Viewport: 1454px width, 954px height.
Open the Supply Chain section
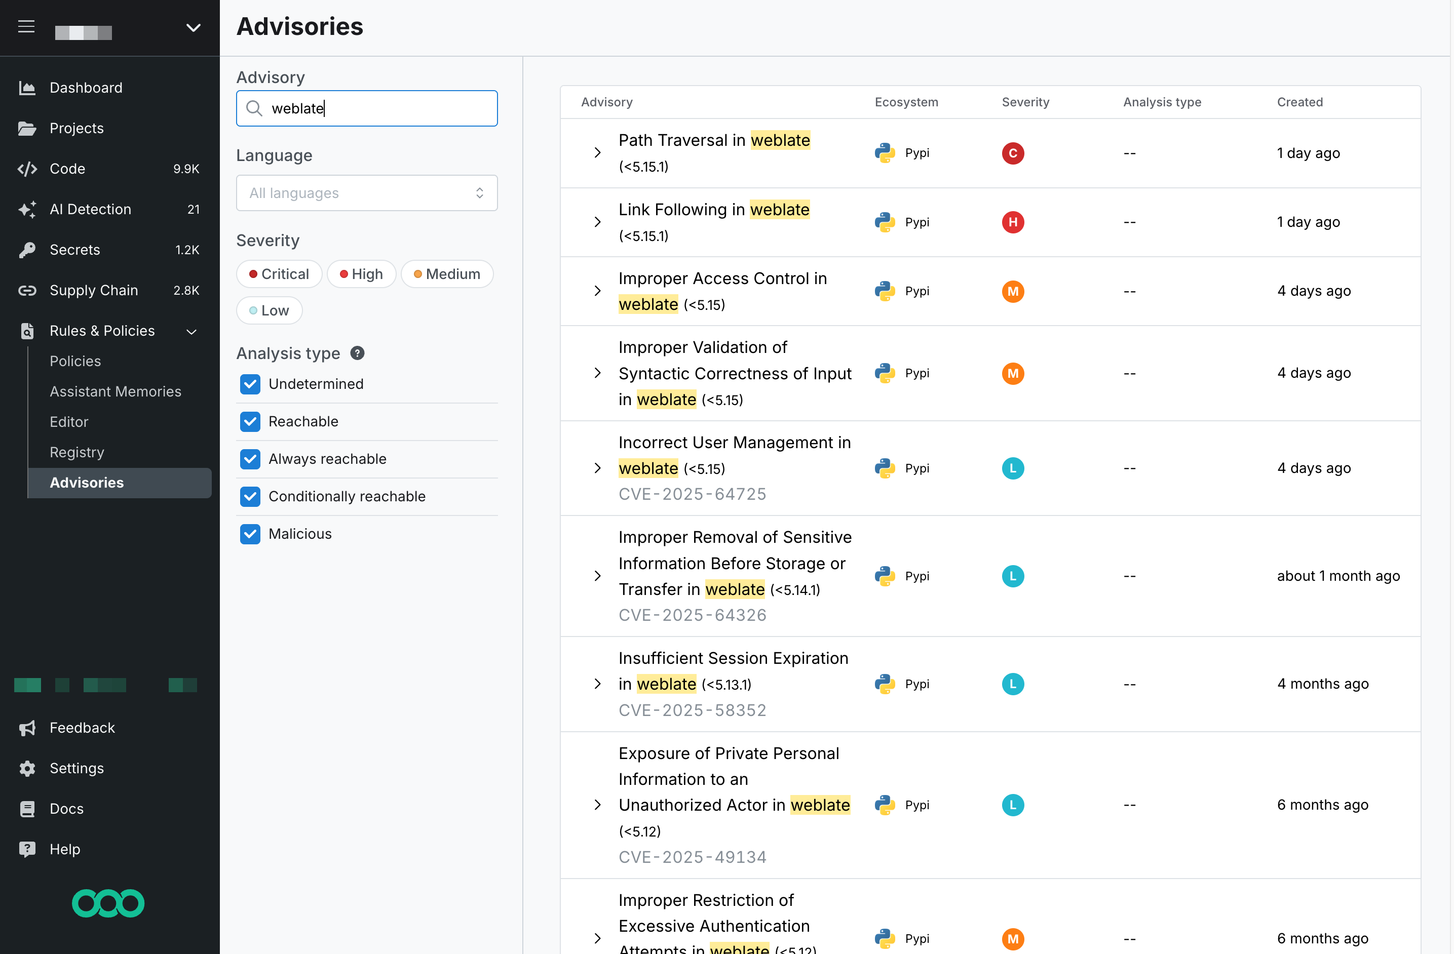coord(94,290)
